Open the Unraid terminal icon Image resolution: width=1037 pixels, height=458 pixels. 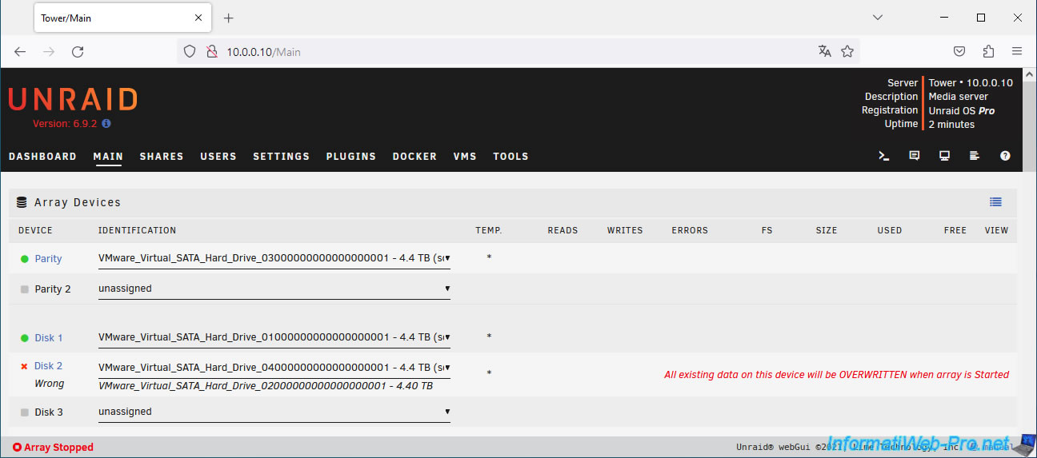(884, 157)
